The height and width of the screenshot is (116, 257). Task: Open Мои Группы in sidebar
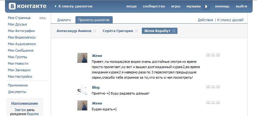pos(18,57)
